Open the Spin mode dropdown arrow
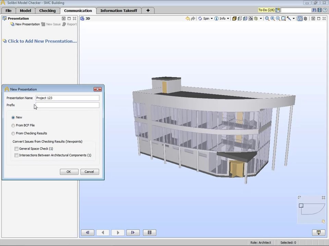The width and height of the screenshot is (329, 246). tap(211, 18)
